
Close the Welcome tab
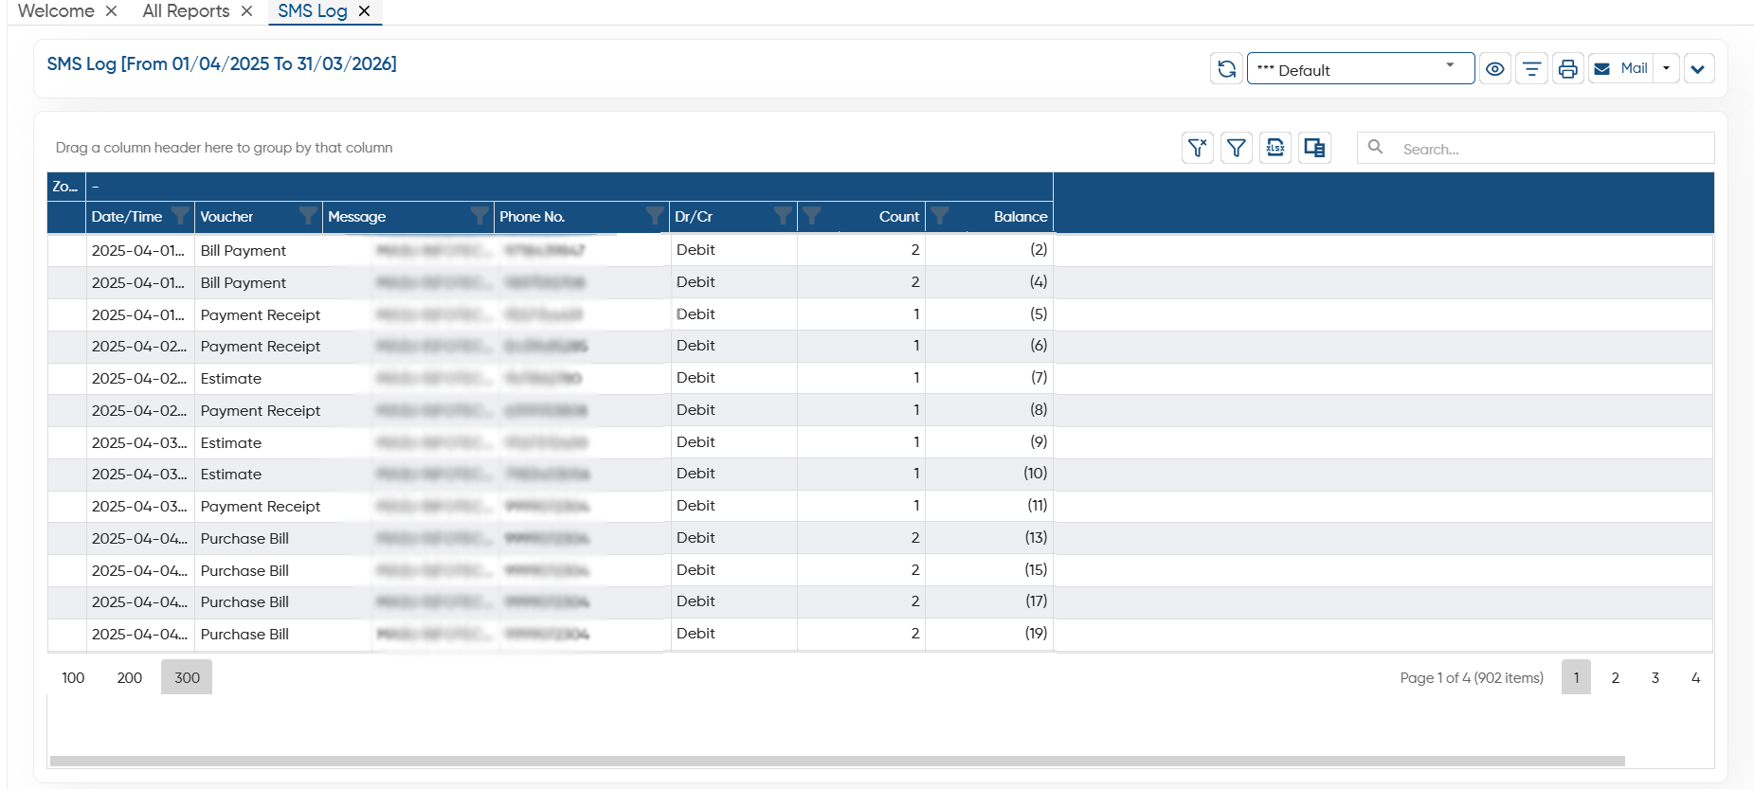click(x=111, y=11)
